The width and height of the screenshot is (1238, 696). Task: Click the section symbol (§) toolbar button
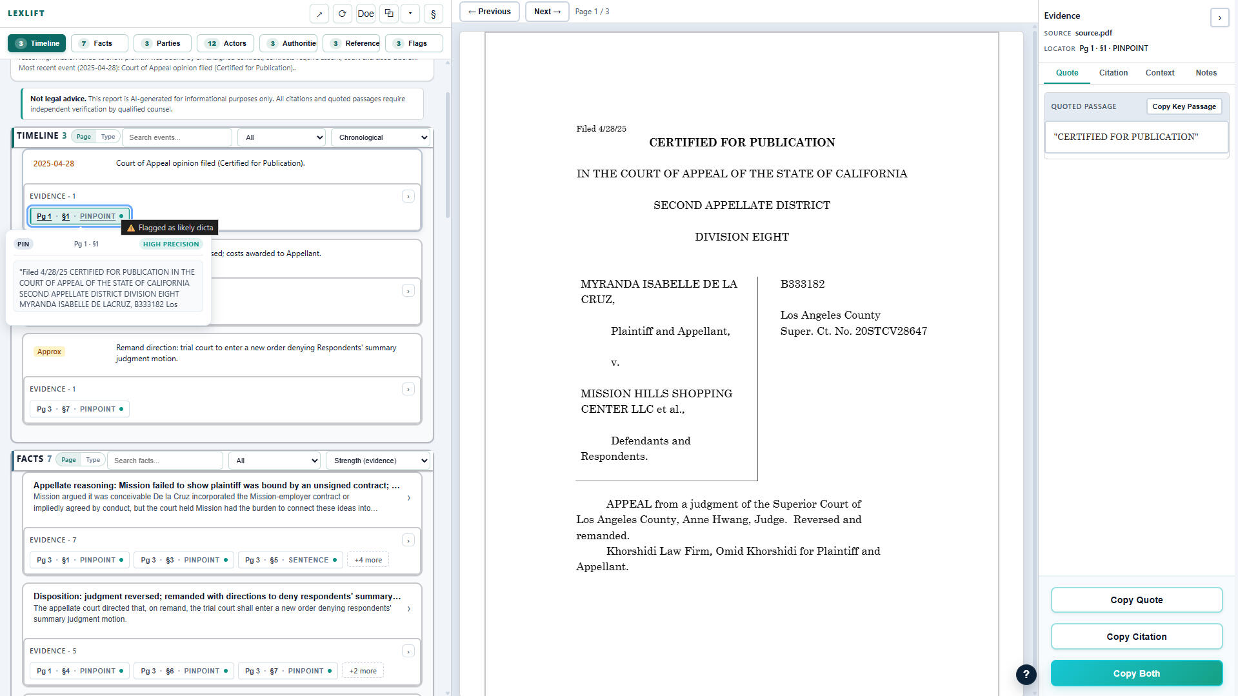[x=433, y=14]
